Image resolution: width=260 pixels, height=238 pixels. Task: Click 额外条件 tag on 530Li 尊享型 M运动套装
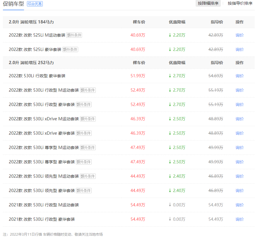tap(88, 148)
